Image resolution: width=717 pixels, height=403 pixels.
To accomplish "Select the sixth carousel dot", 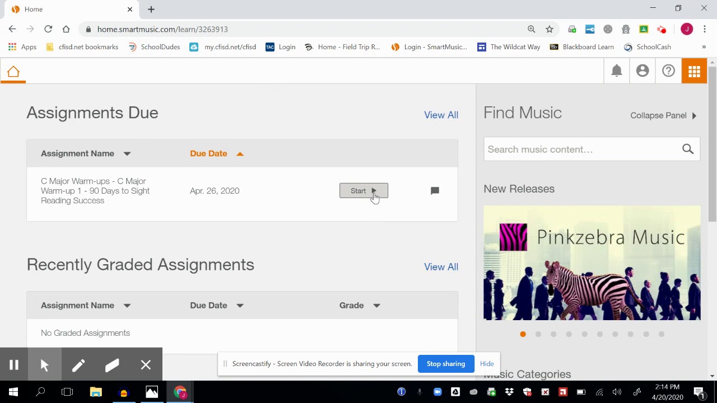I will pos(600,334).
